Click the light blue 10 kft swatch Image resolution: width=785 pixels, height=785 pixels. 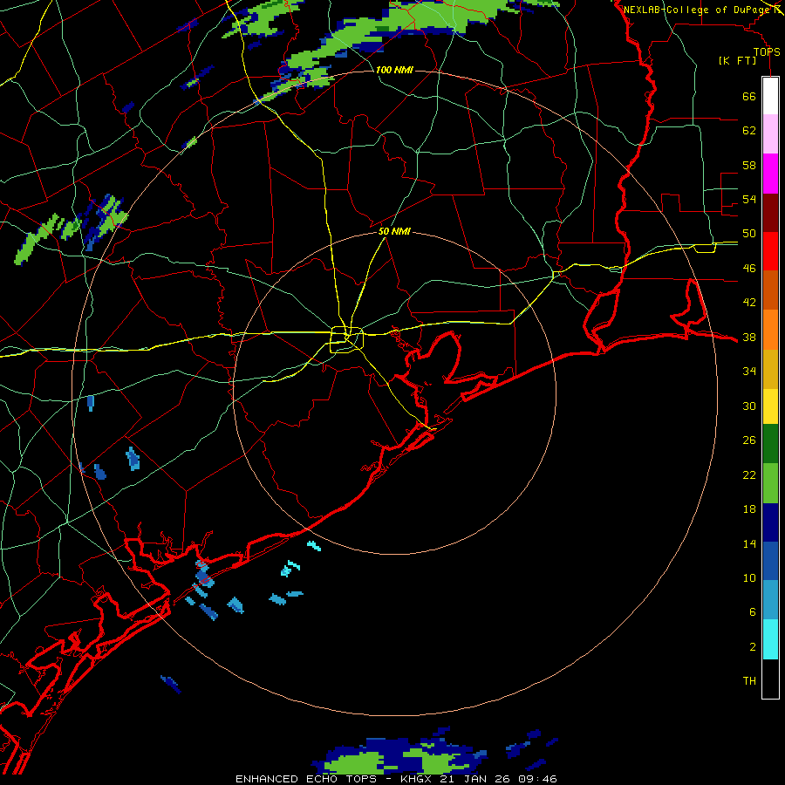770,600
